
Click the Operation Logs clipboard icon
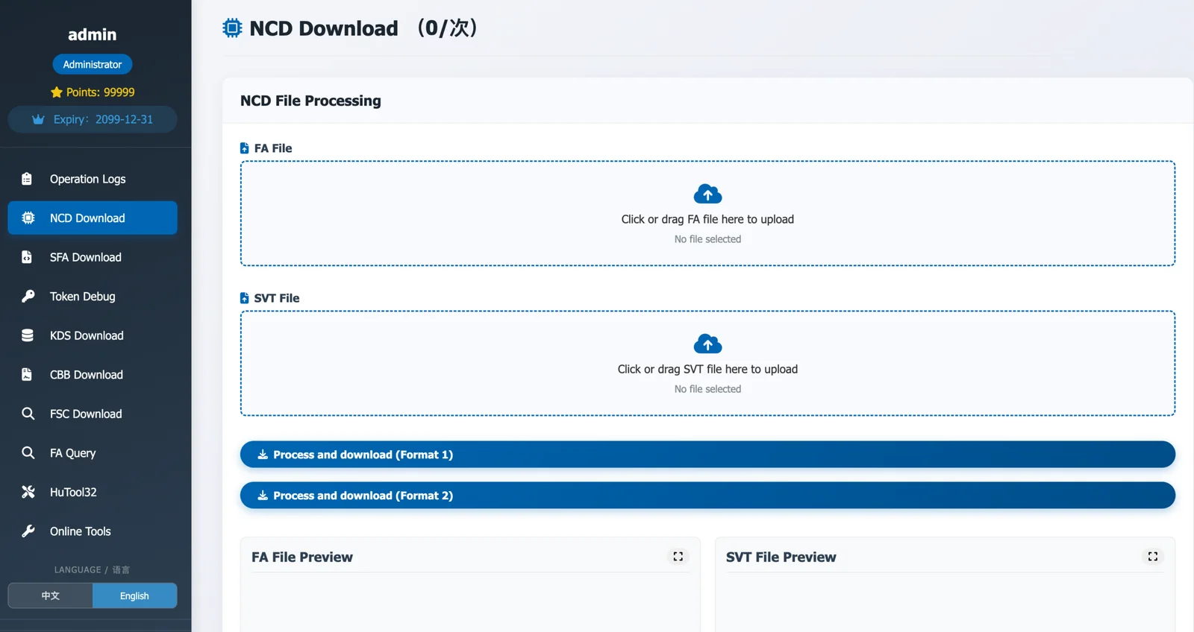[27, 179]
